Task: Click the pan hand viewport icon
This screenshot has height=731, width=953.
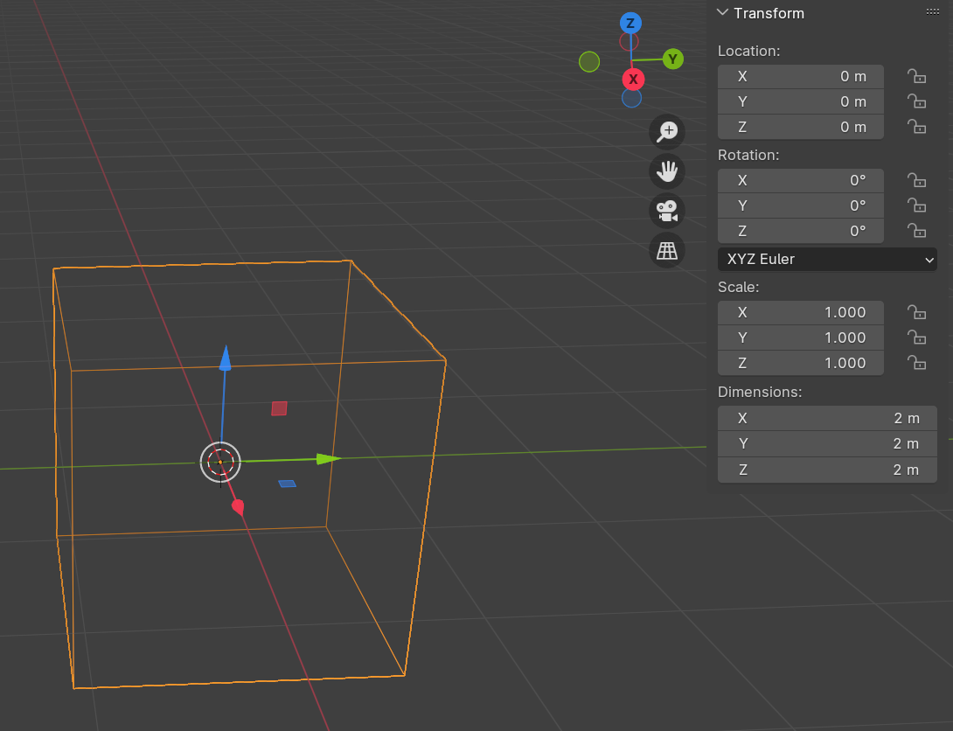Action: pos(667,171)
